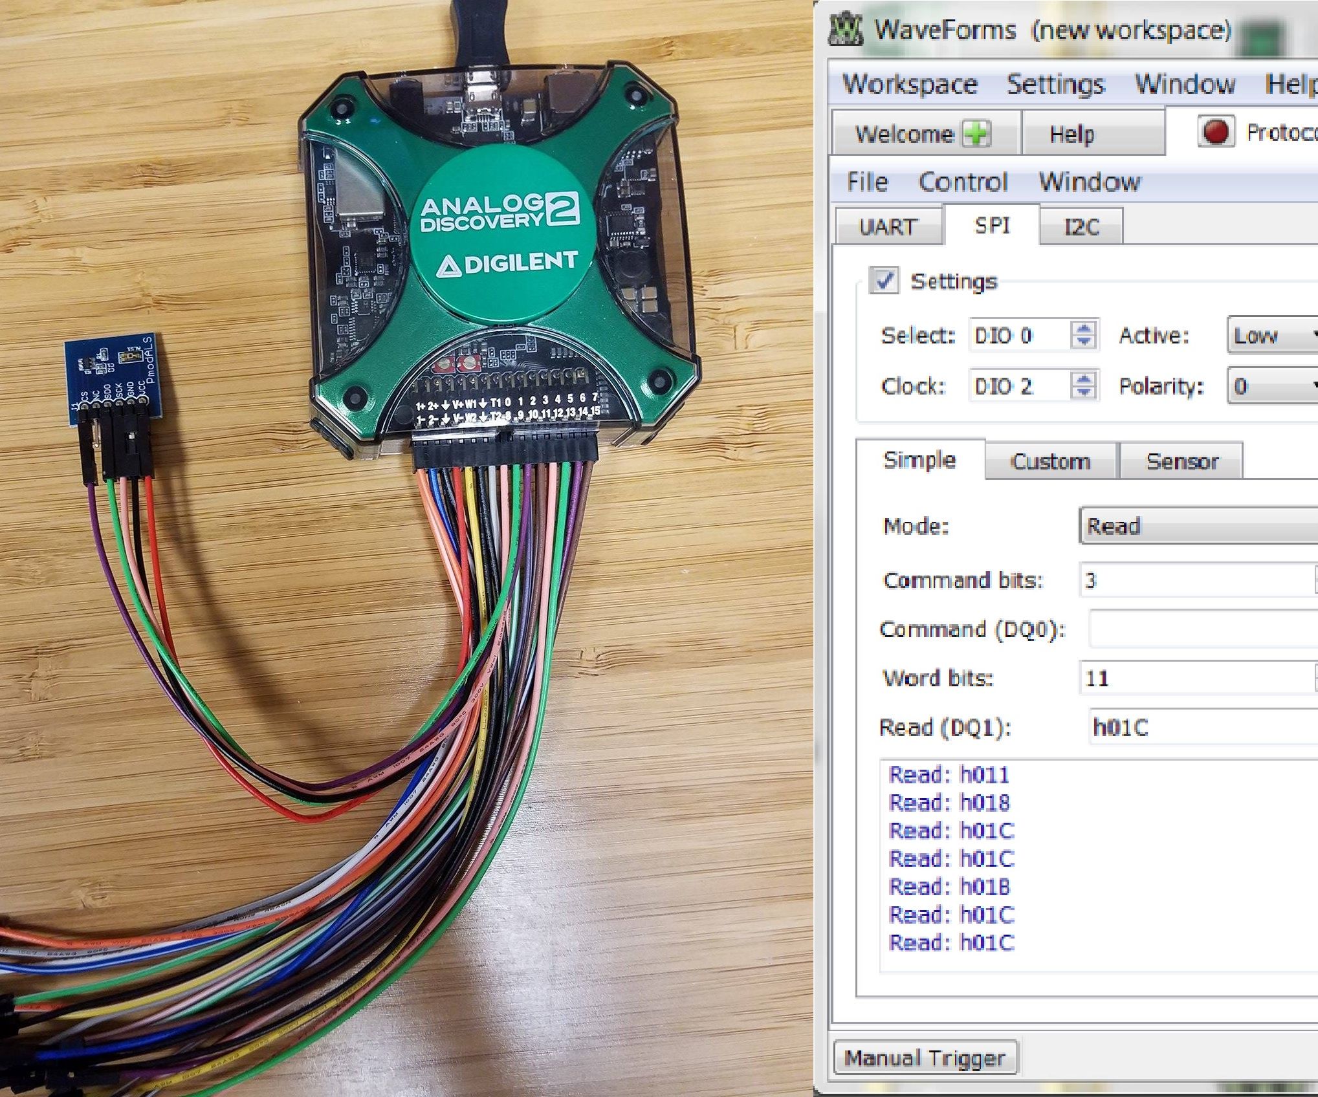This screenshot has width=1318, height=1097.
Task: Click the Command bits field
Action: (x=1197, y=580)
